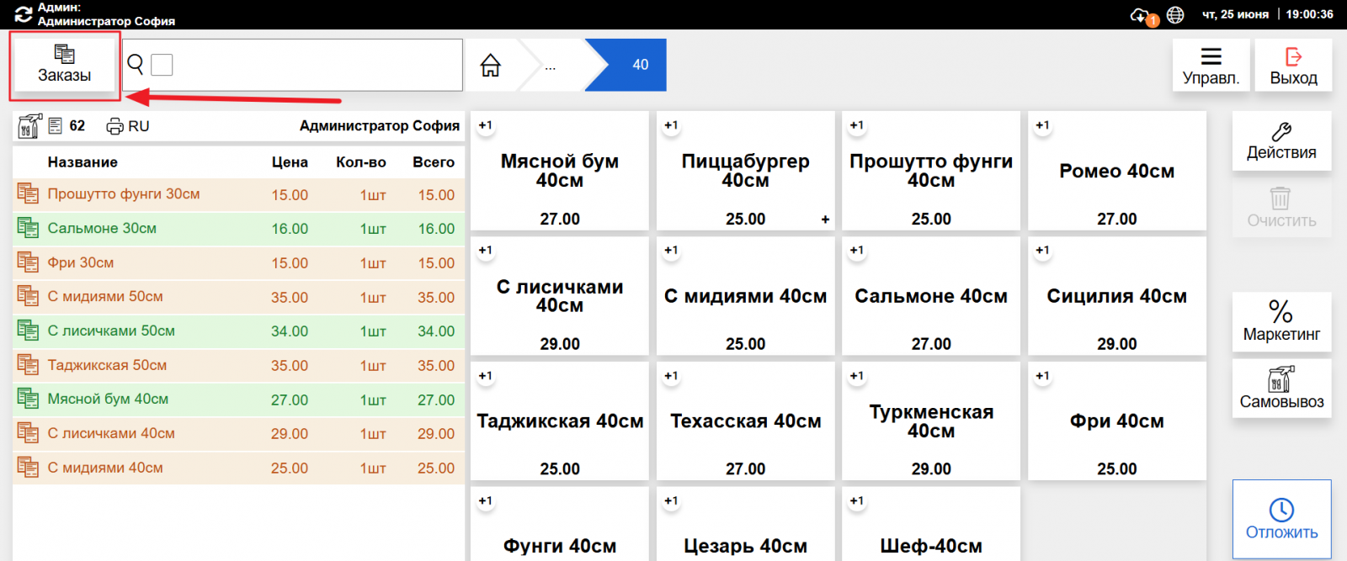Viewport: 1347px width, 561px height.
Task: Click the Название column header
Action: (x=83, y=162)
